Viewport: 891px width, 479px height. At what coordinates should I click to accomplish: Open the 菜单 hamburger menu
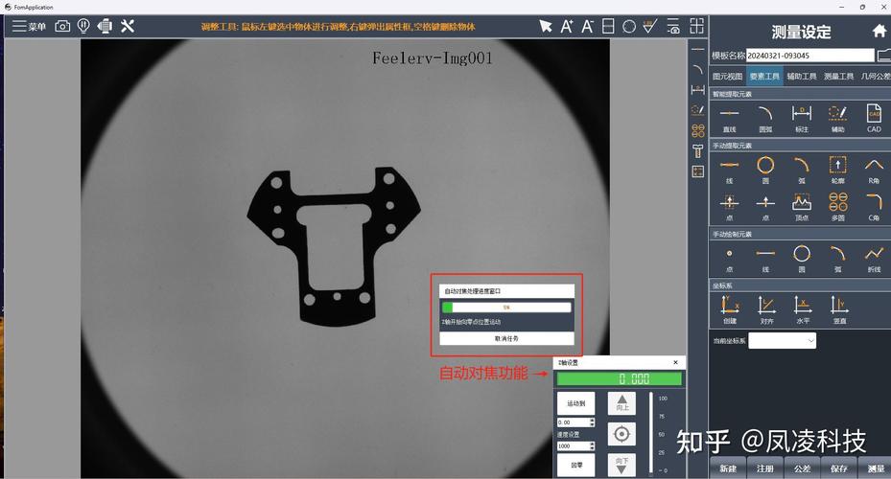(x=29, y=26)
